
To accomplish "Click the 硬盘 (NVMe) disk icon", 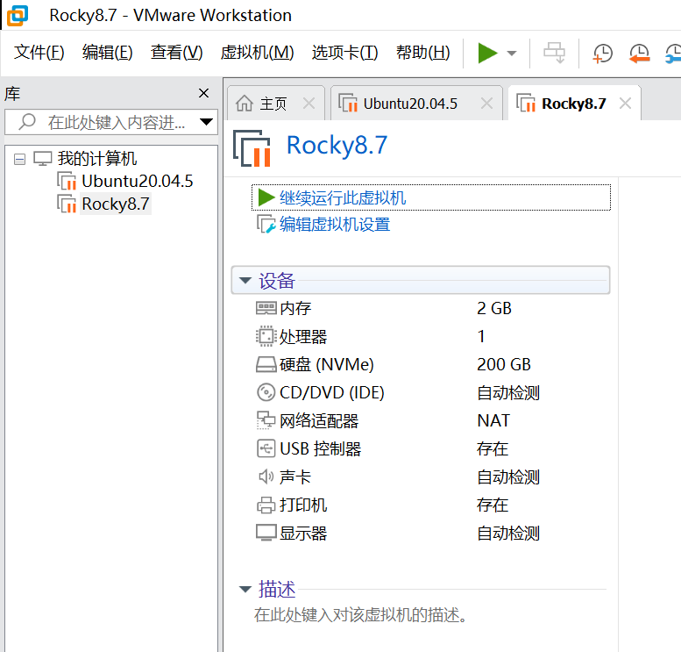I will point(266,364).
